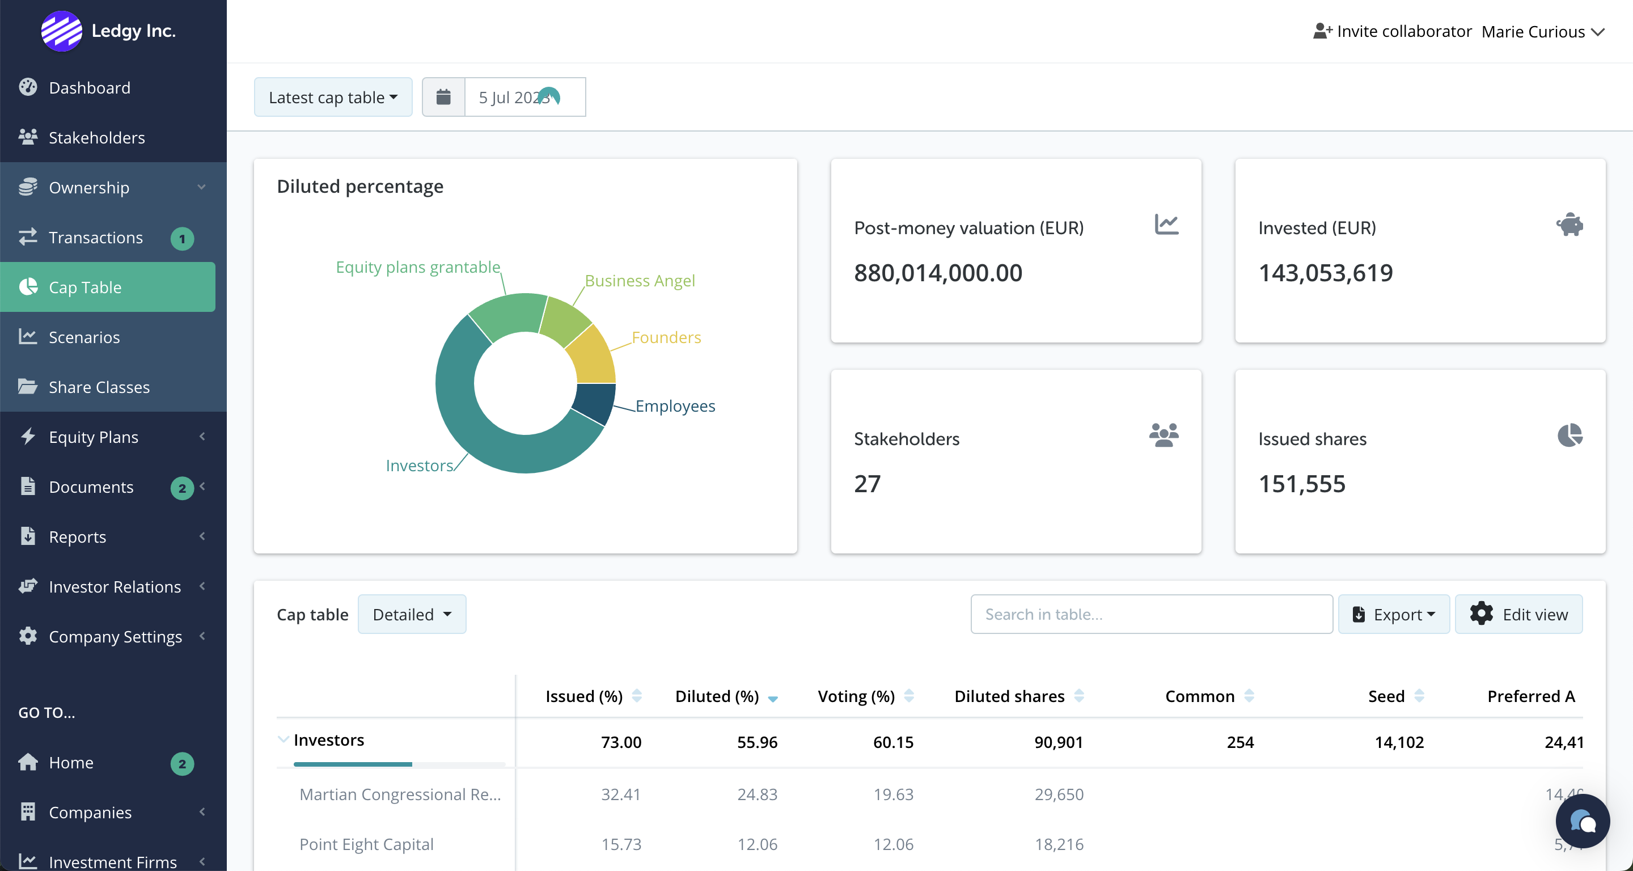Click the calendar icon button
The image size is (1633, 871).
[443, 97]
